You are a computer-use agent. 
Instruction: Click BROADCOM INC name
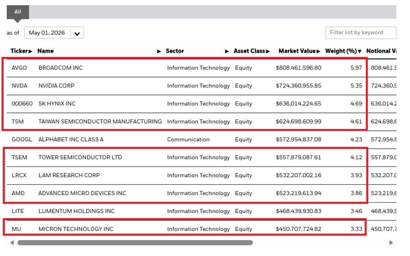click(x=61, y=68)
